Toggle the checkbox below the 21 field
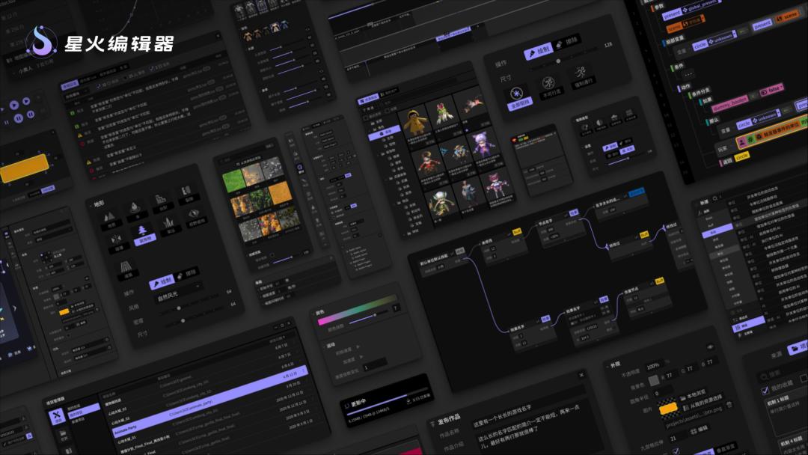The height and width of the screenshot is (455, 808). 676,451
